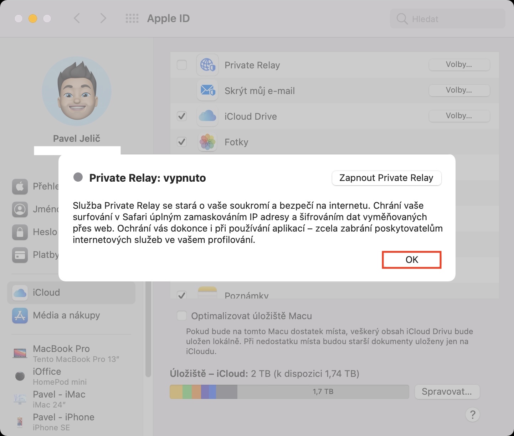Click the Private Relay: vypnuto heading
This screenshot has width=514, height=436.
tap(148, 178)
